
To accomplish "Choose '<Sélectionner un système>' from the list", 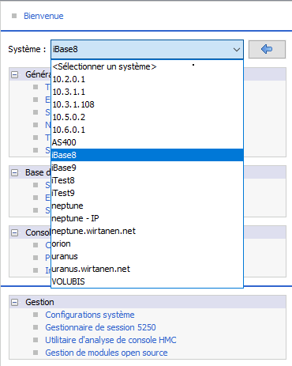I will [x=147, y=66].
